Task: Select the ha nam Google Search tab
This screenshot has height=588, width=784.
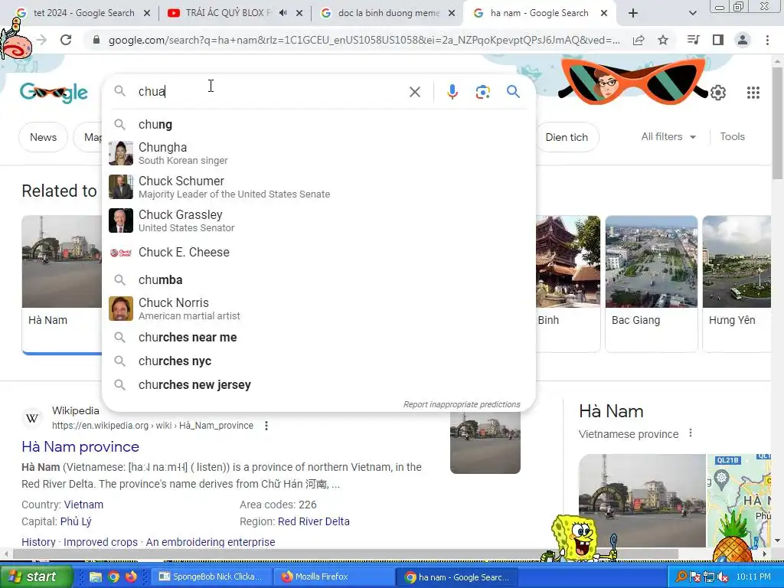Action: tap(539, 13)
